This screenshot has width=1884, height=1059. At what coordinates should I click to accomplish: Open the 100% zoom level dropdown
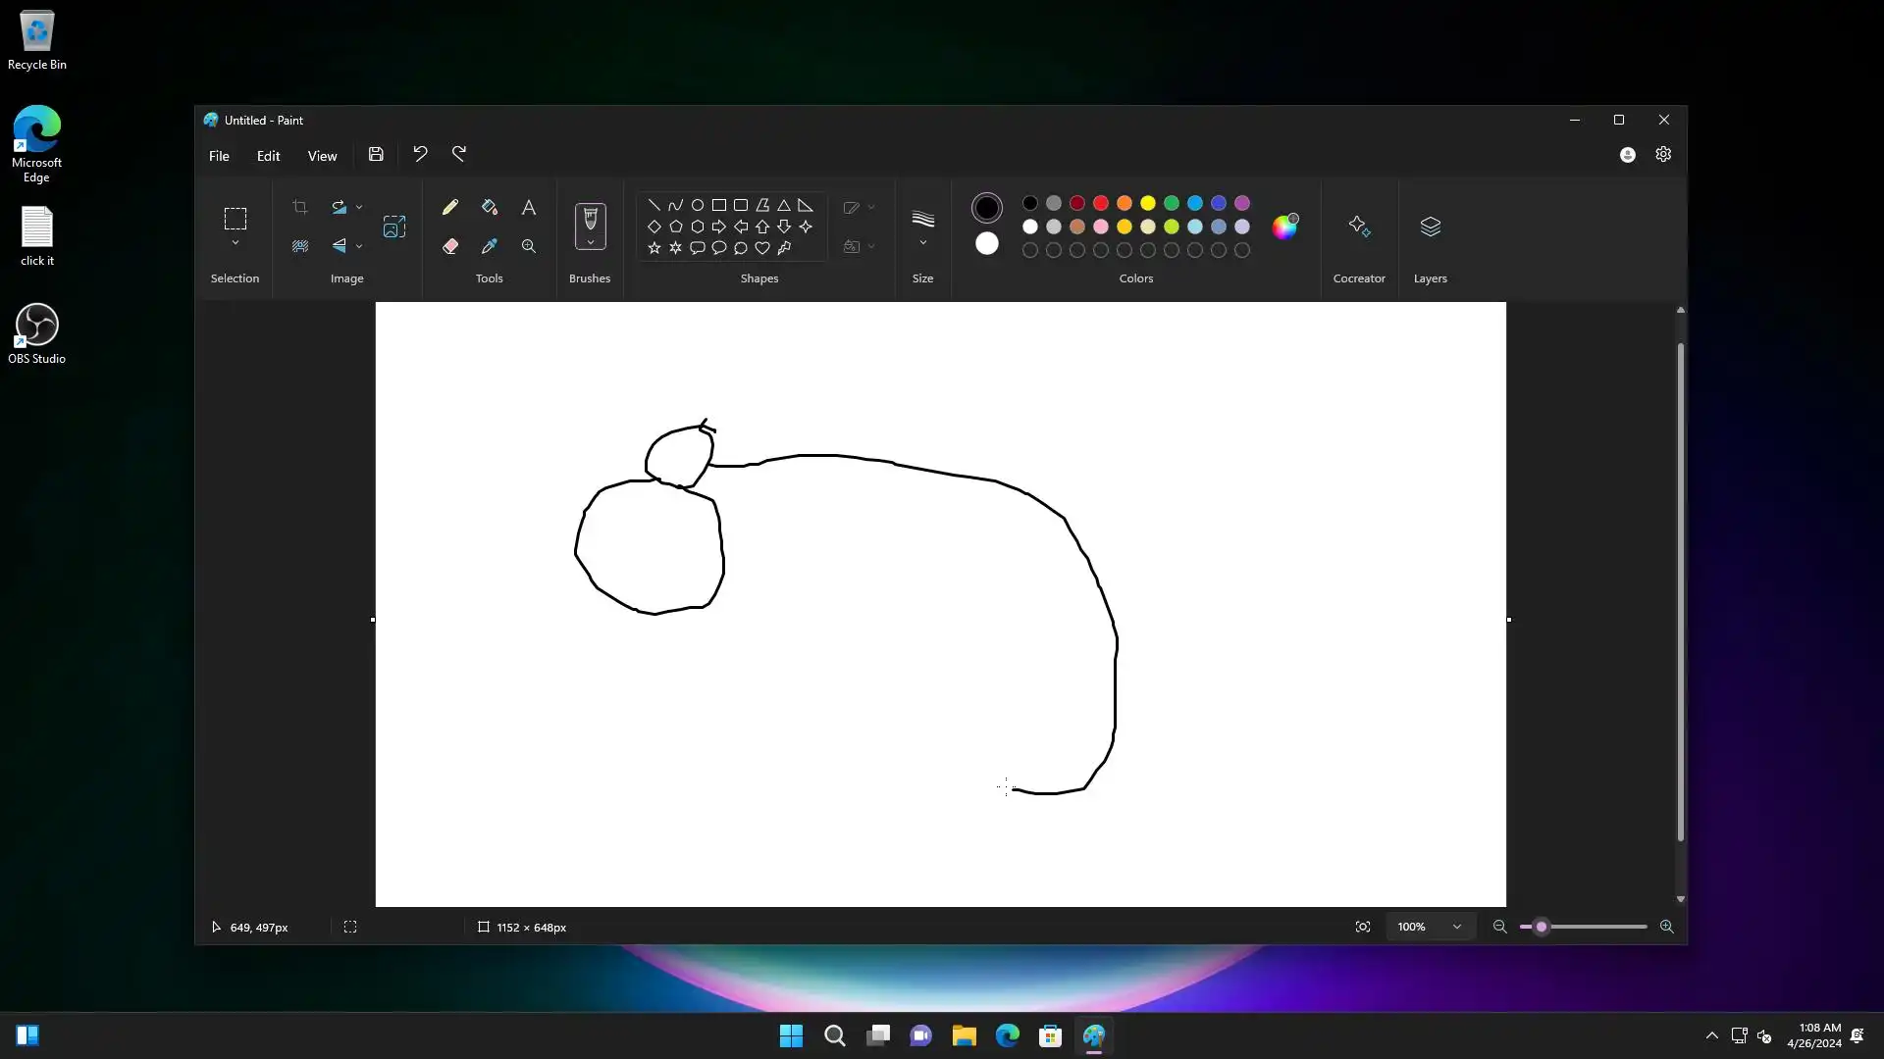click(1457, 927)
